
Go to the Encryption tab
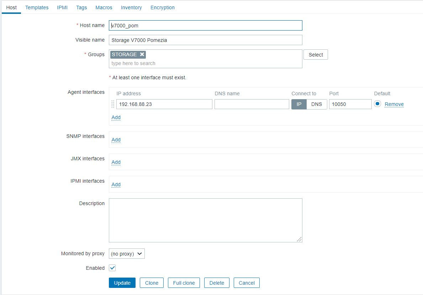tap(162, 7)
